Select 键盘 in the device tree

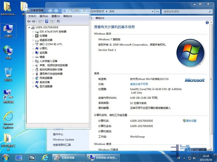42,57
